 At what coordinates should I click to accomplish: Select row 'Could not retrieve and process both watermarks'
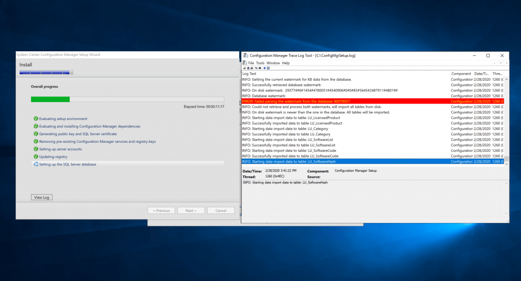(x=373, y=107)
